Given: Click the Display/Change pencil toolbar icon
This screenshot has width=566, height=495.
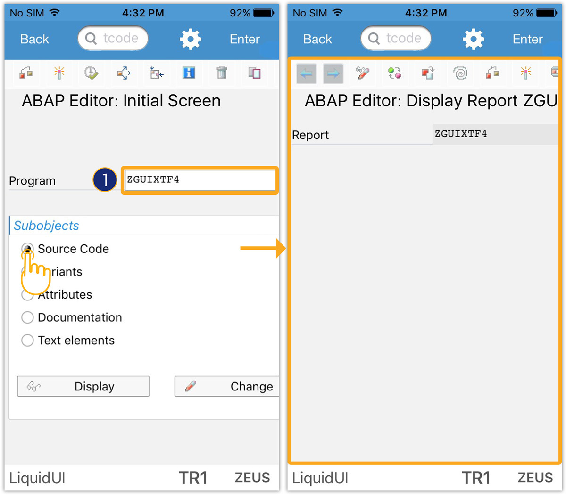Looking at the screenshot, I should tap(362, 73).
